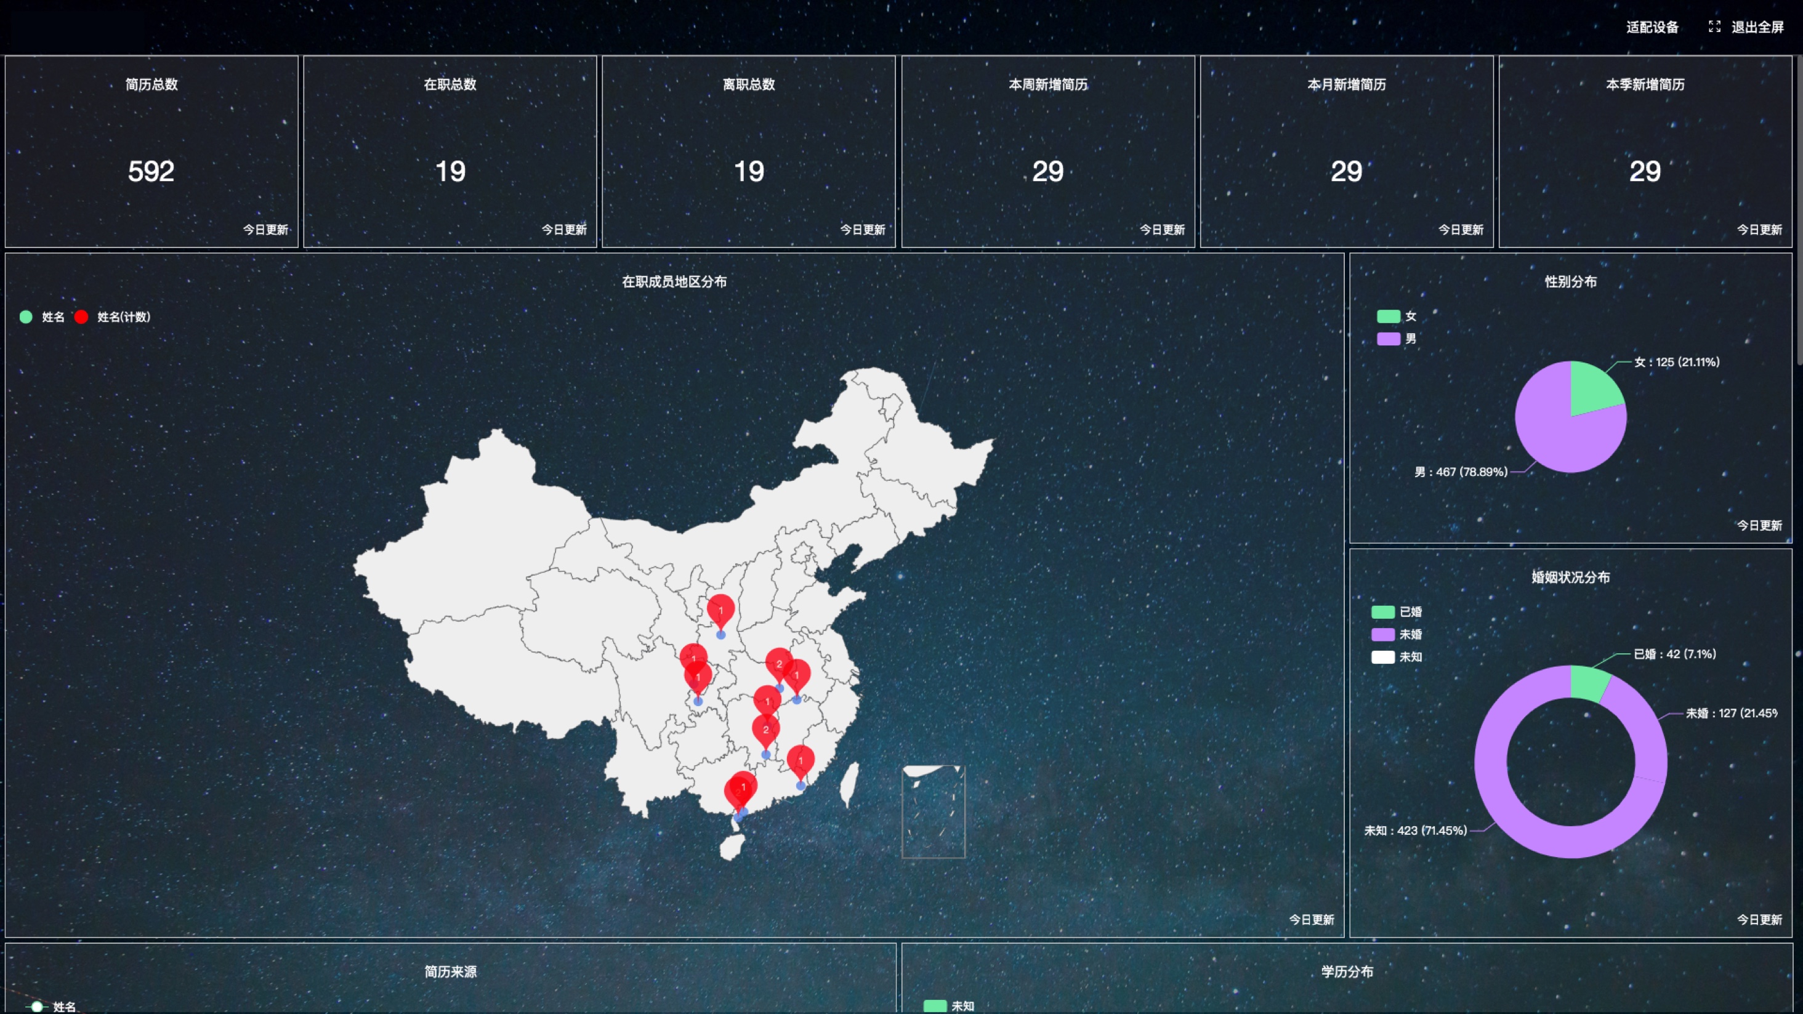Click the value 29 under 本月新增简历
The height and width of the screenshot is (1014, 1803).
pyautogui.click(x=1347, y=171)
